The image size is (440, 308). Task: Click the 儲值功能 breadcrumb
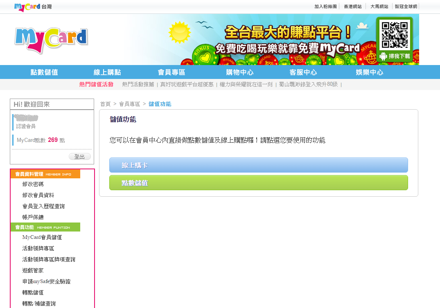160,104
